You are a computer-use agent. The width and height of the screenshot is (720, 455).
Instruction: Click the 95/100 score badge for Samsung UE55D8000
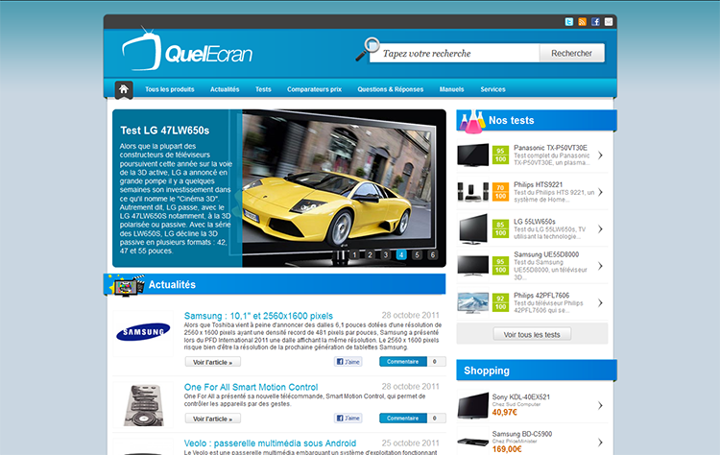click(x=500, y=265)
